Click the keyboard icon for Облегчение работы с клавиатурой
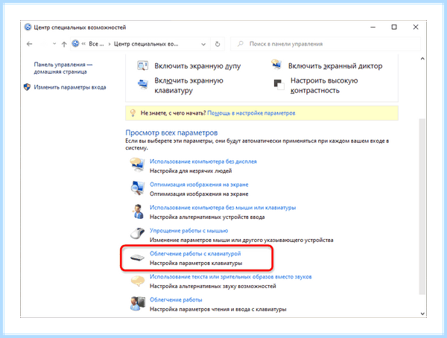The image size is (447, 338). point(137,258)
